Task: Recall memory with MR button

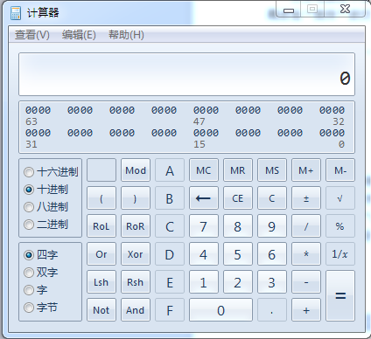Action: pyautogui.click(x=238, y=170)
